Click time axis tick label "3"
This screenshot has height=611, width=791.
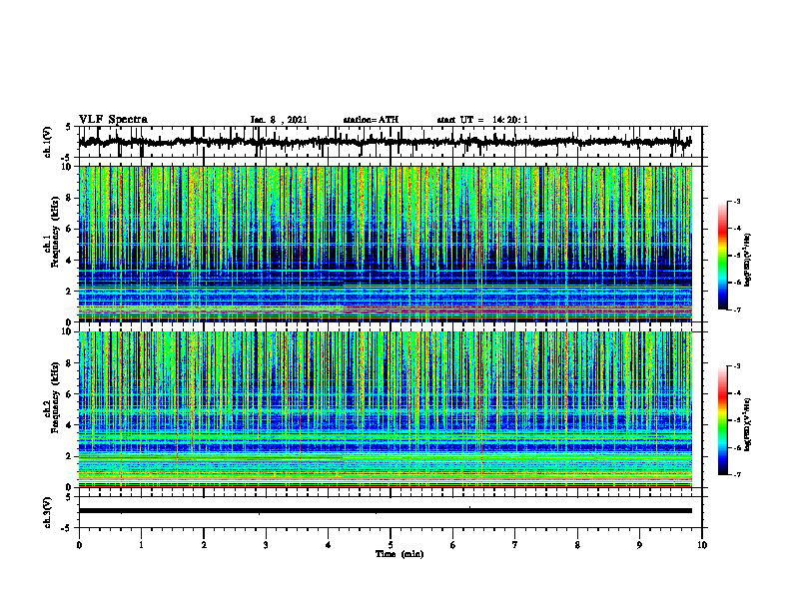[266, 545]
